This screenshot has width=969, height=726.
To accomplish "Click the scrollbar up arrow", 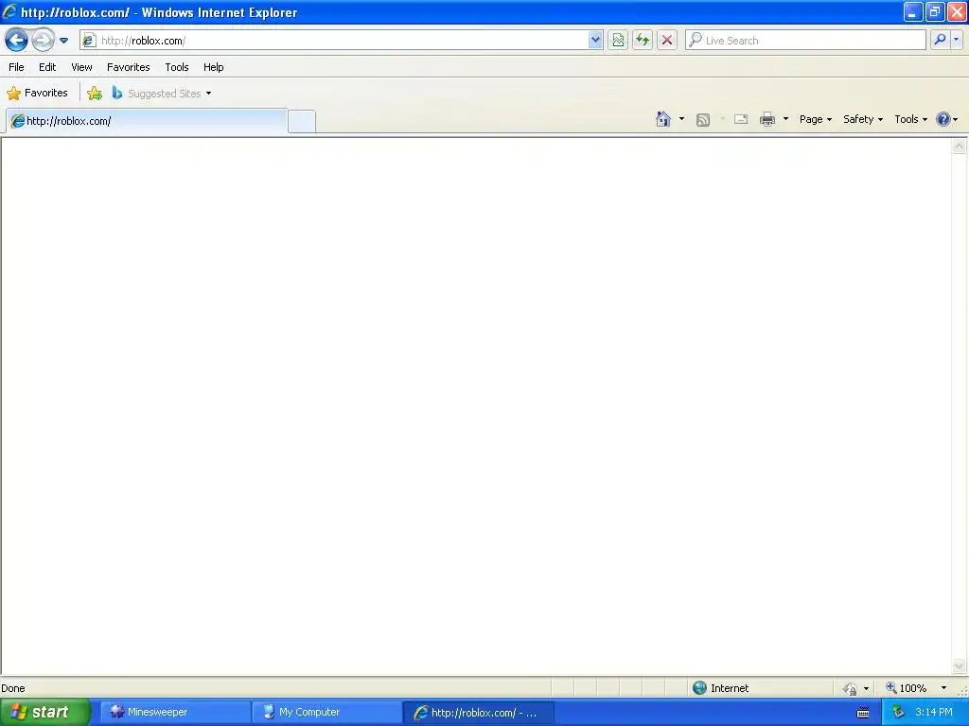I will coord(960,147).
